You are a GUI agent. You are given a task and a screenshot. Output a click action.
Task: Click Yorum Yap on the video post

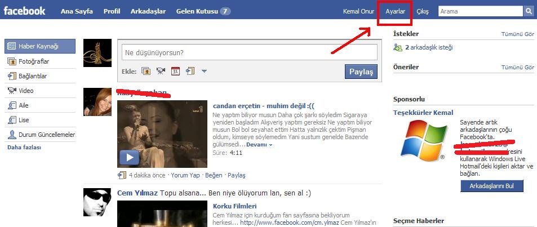pyautogui.click(x=185, y=175)
